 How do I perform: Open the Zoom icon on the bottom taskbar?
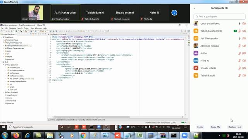click(184, 136)
